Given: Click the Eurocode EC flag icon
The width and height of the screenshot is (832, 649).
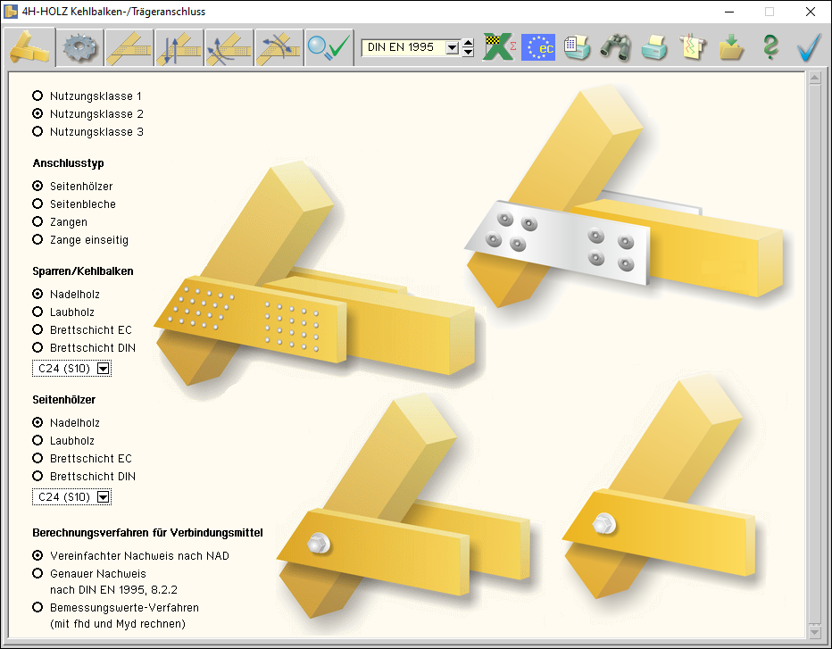Looking at the screenshot, I should (x=538, y=47).
